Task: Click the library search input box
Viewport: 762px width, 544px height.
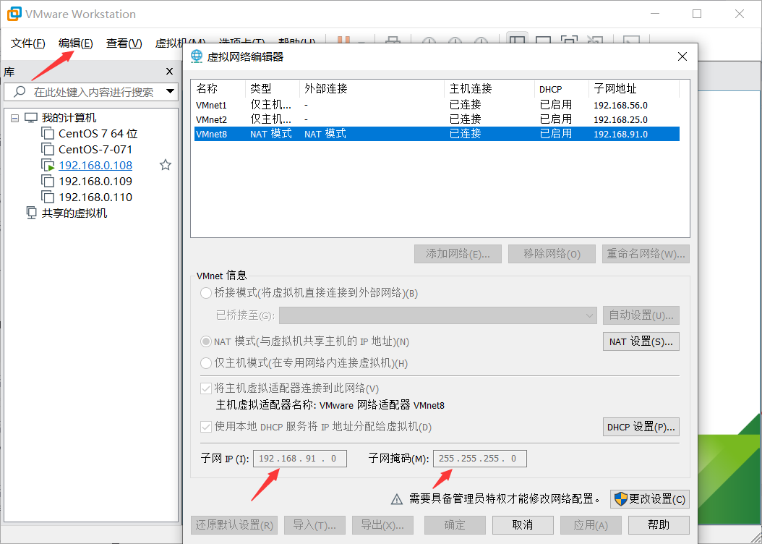Action: pos(91,91)
